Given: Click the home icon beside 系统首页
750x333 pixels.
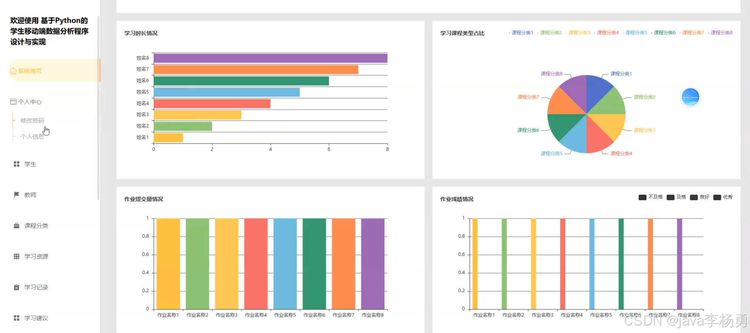Looking at the screenshot, I should click(x=13, y=71).
